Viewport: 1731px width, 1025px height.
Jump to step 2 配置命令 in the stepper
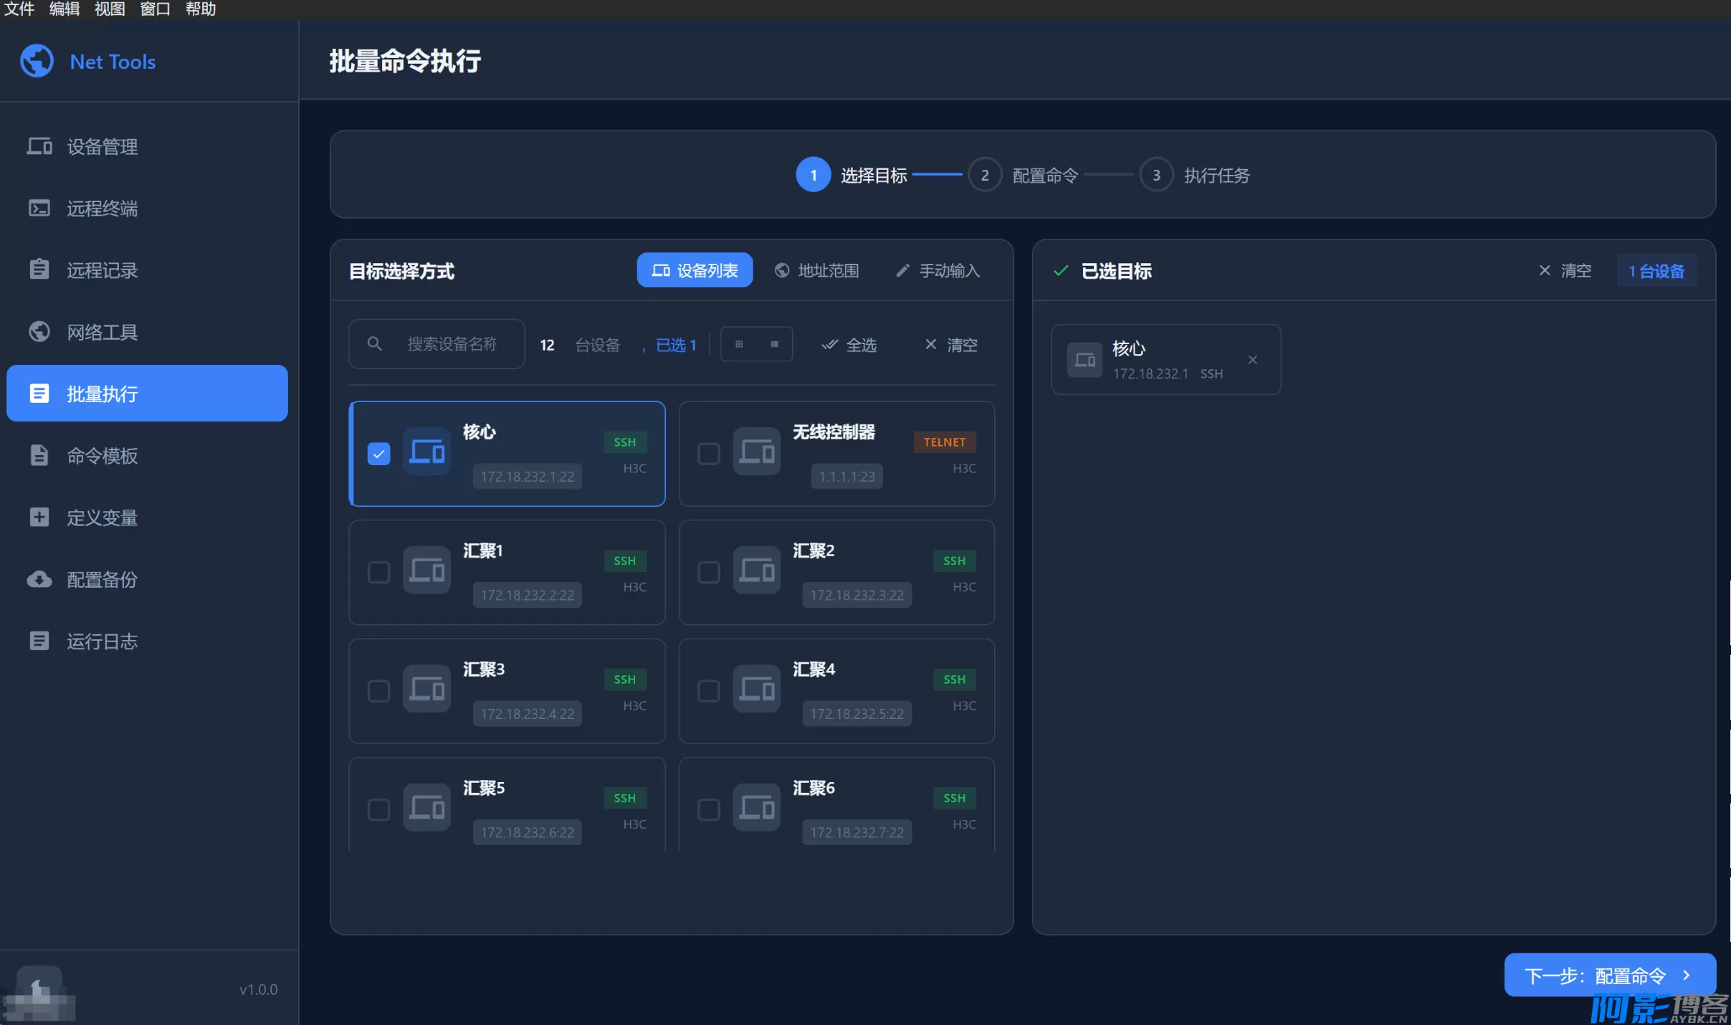pos(984,175)
